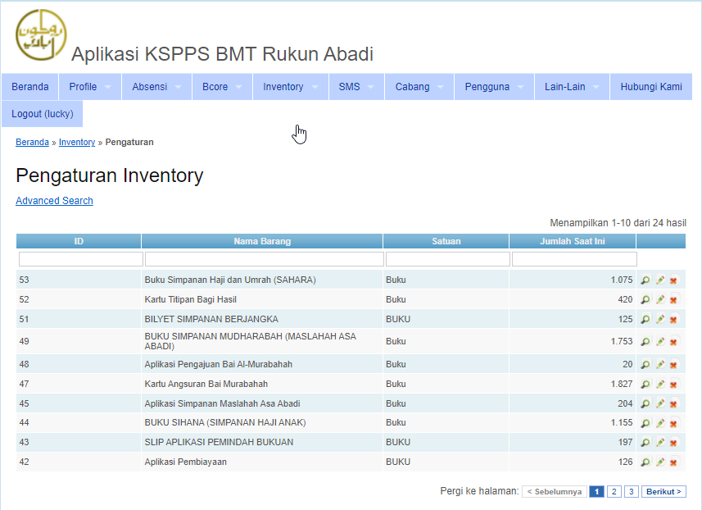This screenshot has height=510, width=702.
Task: Sort by Jumlah Saat Ini header
Action: pyautogui.click(x=572, y=241)
